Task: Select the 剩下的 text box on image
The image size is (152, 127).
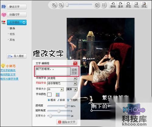Action: 100,107
